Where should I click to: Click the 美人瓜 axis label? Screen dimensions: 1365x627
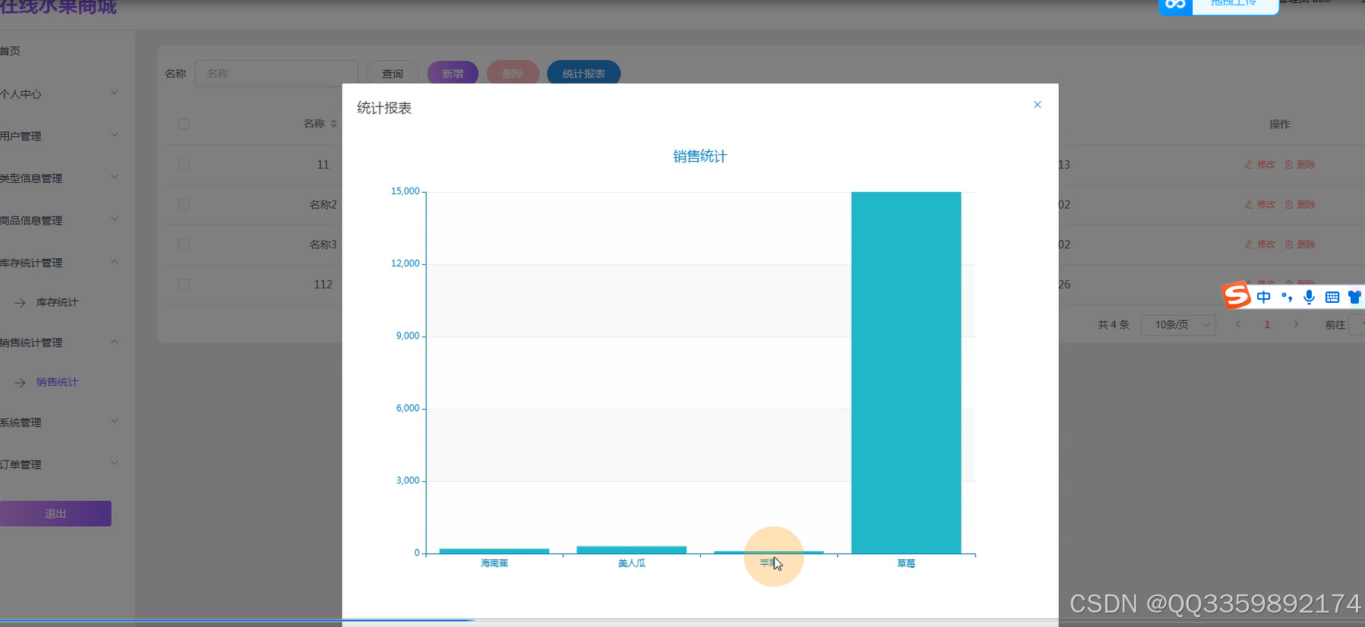(632, 563)
